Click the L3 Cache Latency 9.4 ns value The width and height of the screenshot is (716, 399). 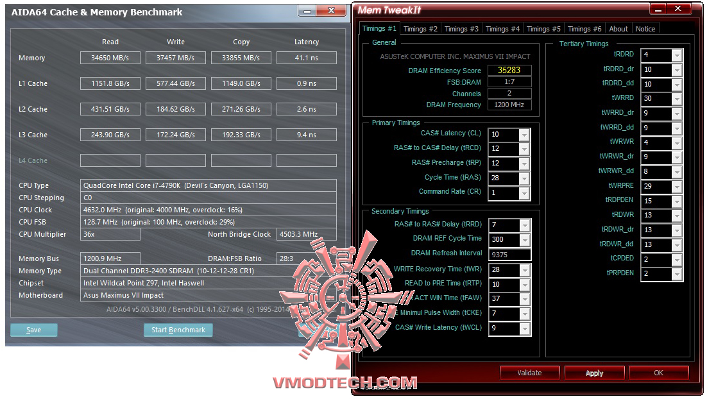point(307,135)
